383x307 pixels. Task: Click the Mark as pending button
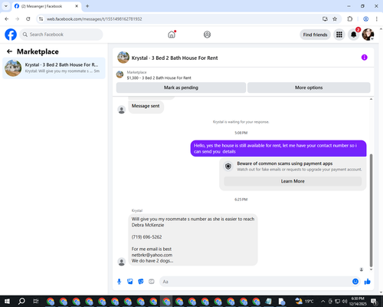click(x=181, y=87)
